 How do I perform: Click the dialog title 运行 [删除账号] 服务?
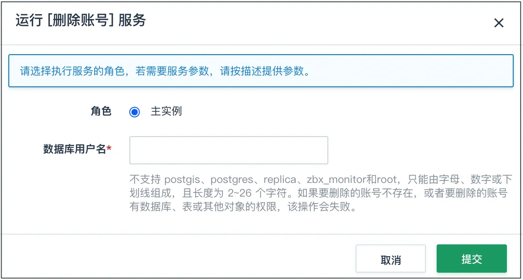(x=80, y=21)
